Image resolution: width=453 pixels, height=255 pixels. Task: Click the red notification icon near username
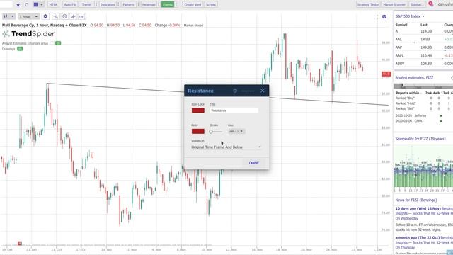[431, 4]
